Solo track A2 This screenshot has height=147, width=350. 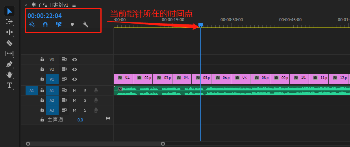pyautogui.click(x=85, y=101)
